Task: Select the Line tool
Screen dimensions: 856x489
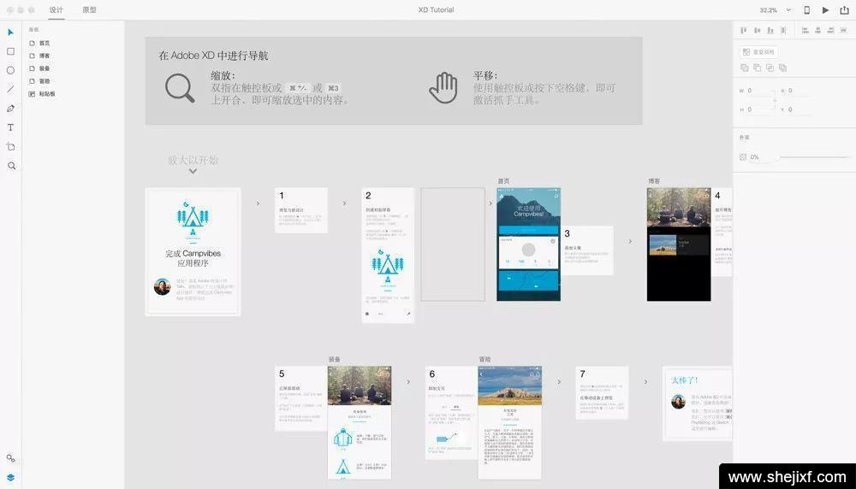Action: (x=10, y=89)
